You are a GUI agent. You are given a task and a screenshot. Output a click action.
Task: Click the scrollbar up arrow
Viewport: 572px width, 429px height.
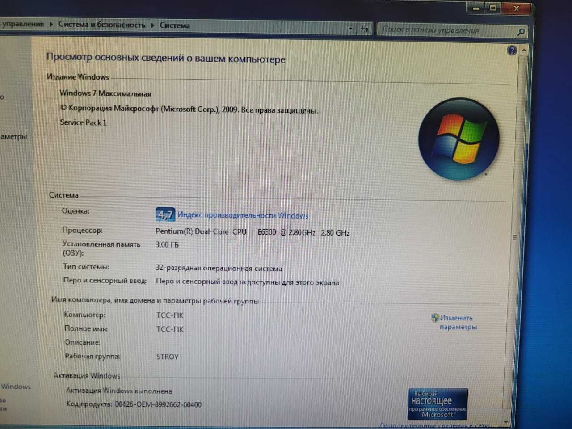524,50
